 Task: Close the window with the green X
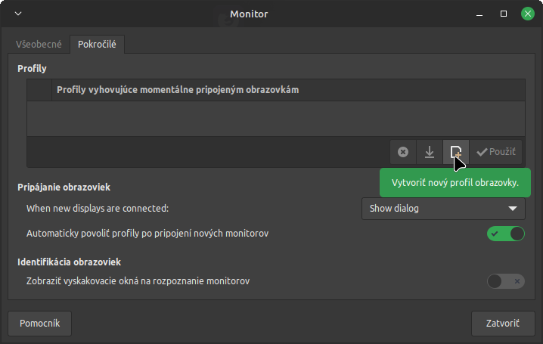click(x=526, y=14)
